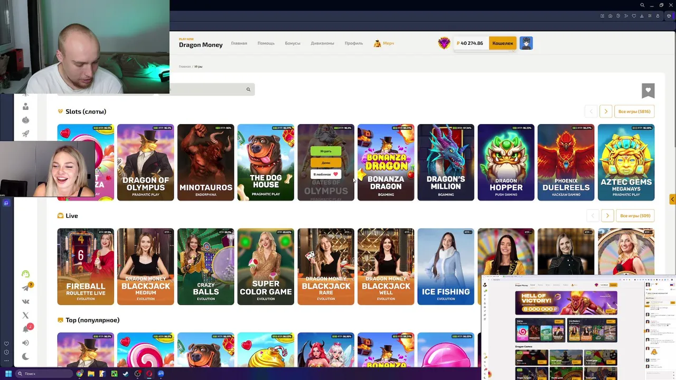Click the browser snapshot camera icon
Viewport: 676px width, 380px height.
[x=610, y=16]
